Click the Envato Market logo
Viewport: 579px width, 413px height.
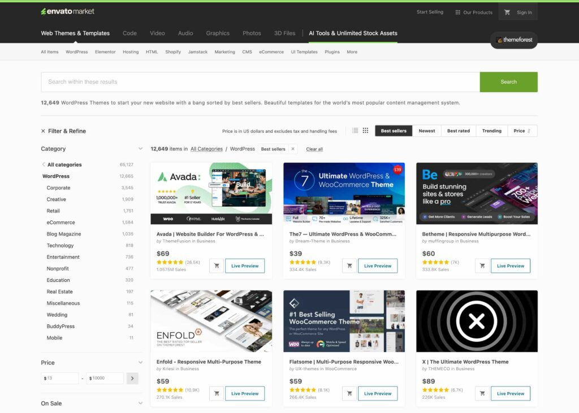click(67, 11)
